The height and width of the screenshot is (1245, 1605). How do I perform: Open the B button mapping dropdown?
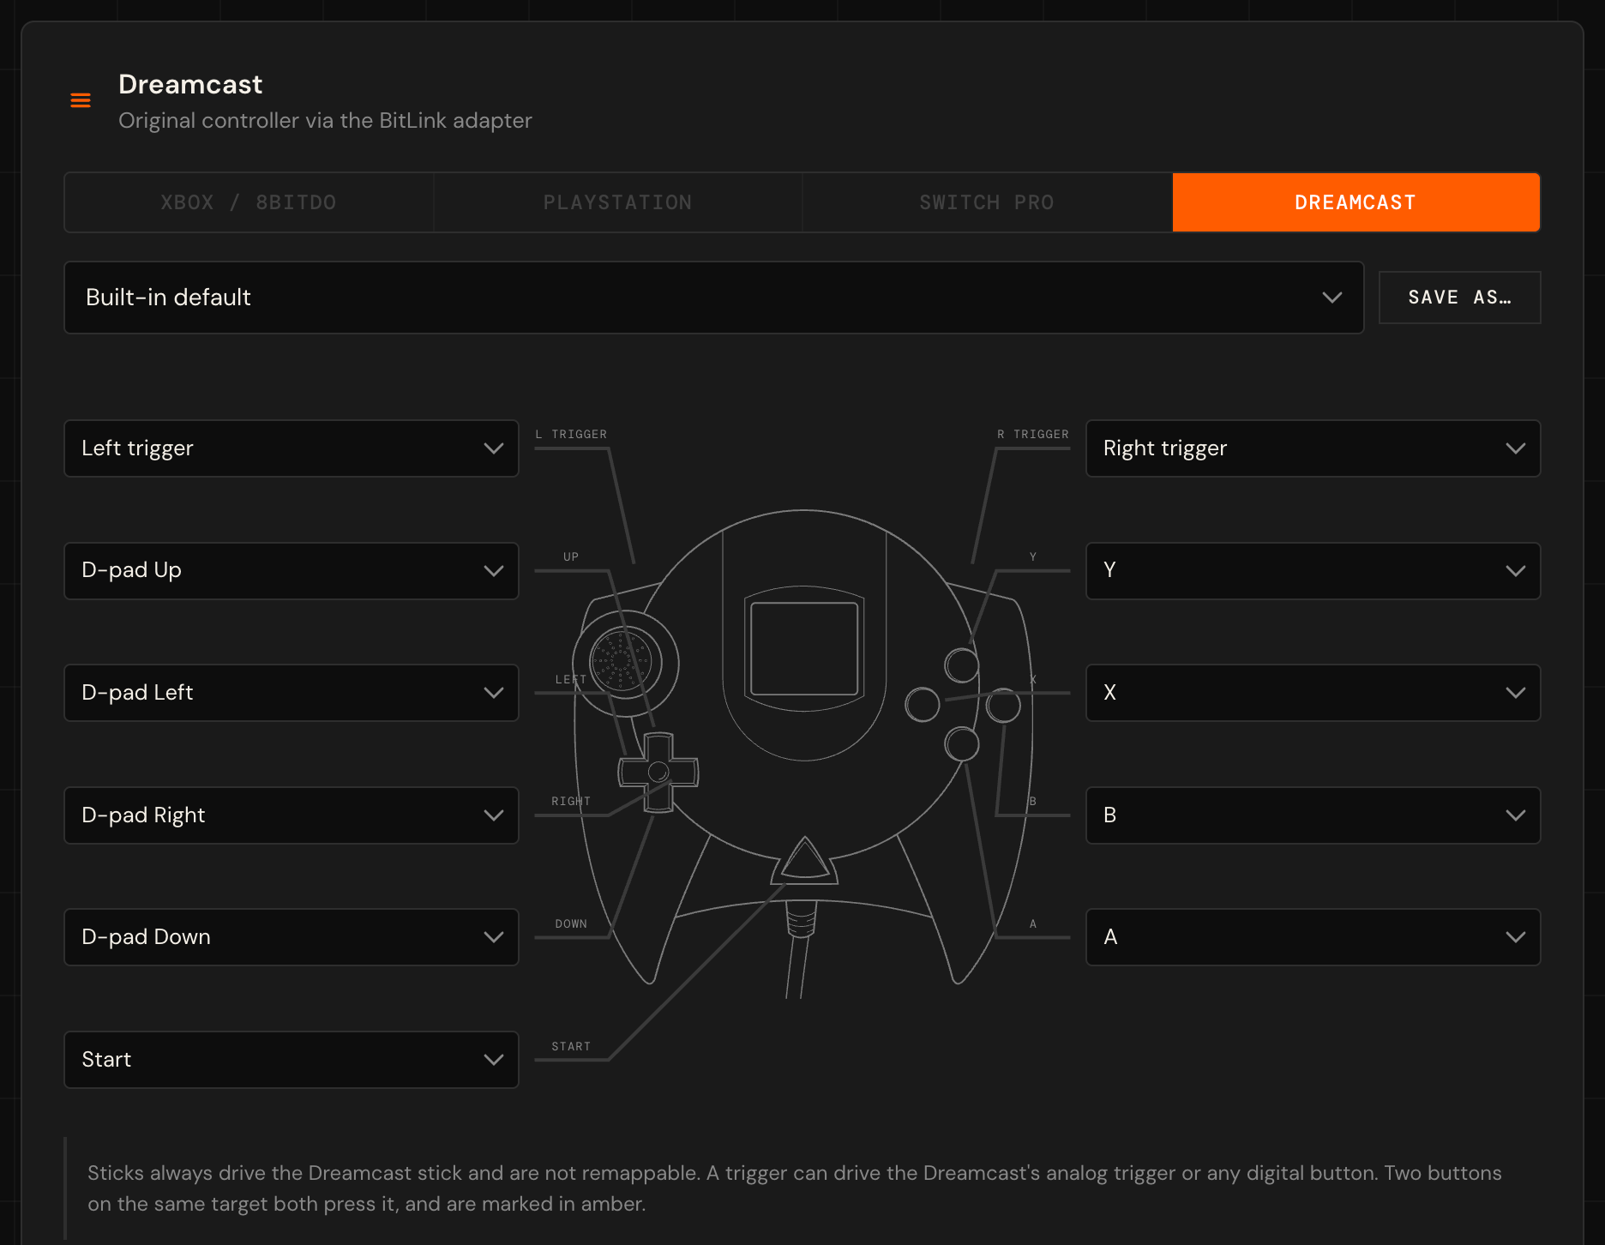pyautogui.click(x=1313, y=815)
